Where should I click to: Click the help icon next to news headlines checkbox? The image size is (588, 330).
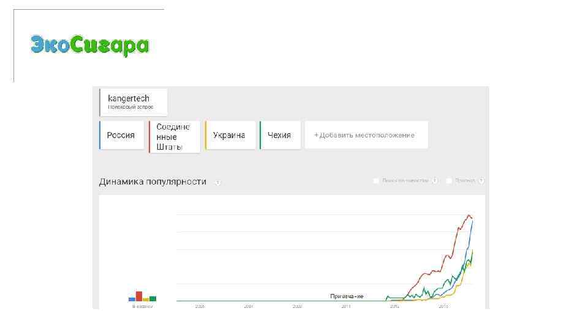pos(435,181)
